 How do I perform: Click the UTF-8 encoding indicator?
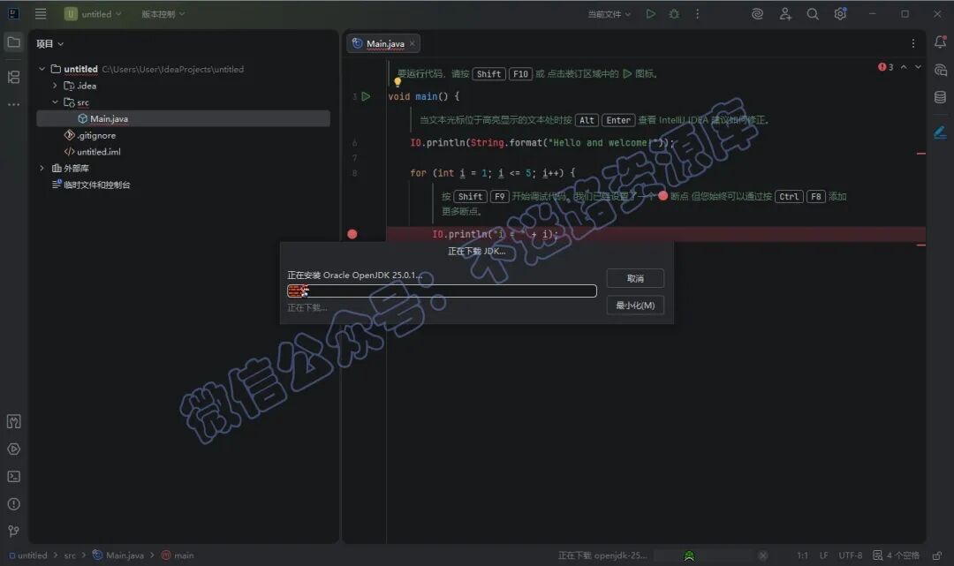pyautogui.click(x=851, y=555)
